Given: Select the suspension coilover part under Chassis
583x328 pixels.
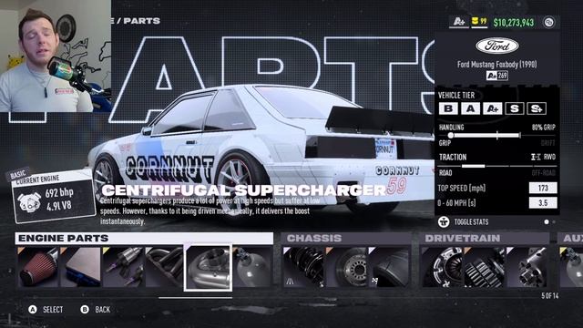Looking at the screenshot, I should tap(303, 267).
